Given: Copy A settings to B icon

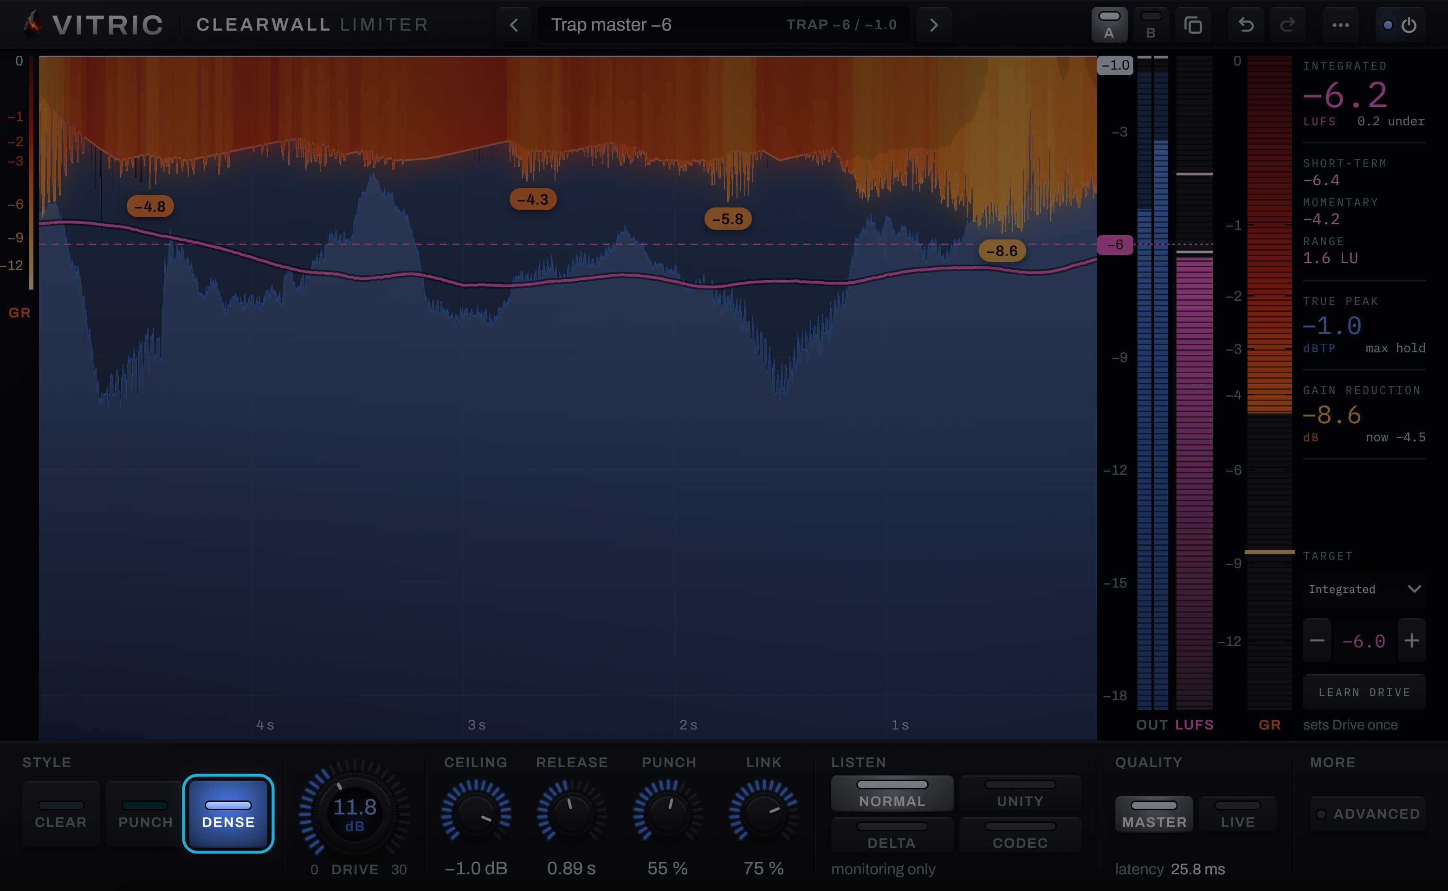Looking at the screenshot, I should point(1193,25).
